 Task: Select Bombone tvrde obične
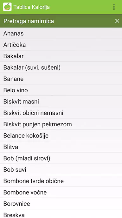coord(61,181)
